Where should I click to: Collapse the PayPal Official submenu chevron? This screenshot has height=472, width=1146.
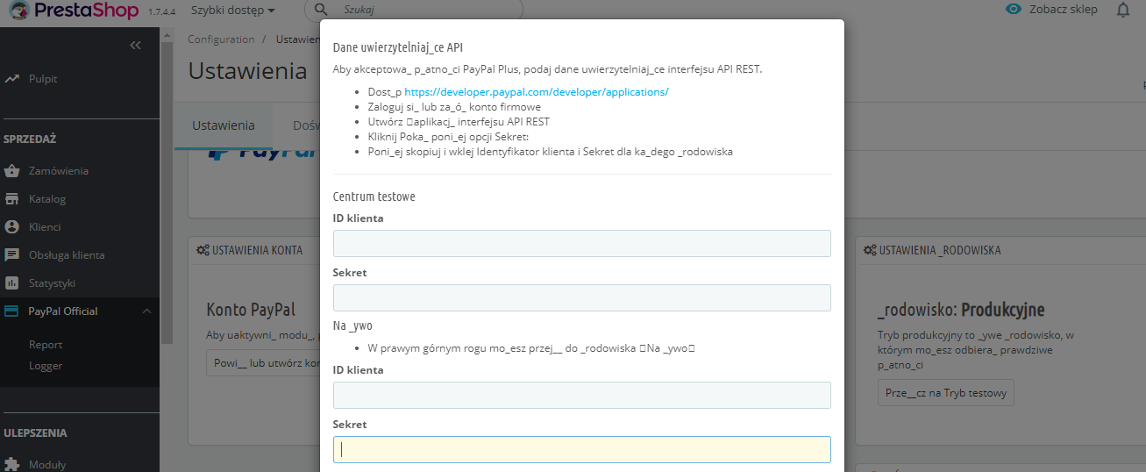146,311
